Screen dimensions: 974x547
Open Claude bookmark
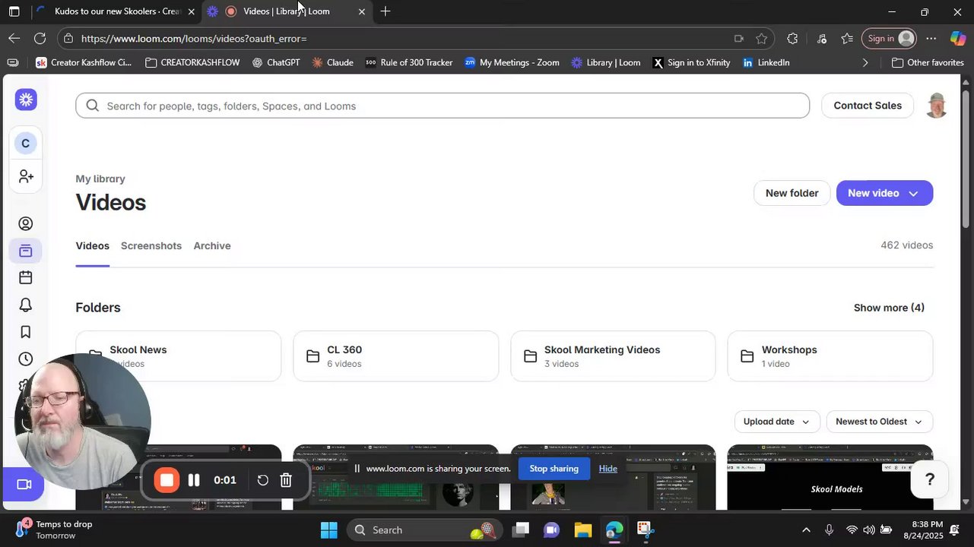coord(332,63)
